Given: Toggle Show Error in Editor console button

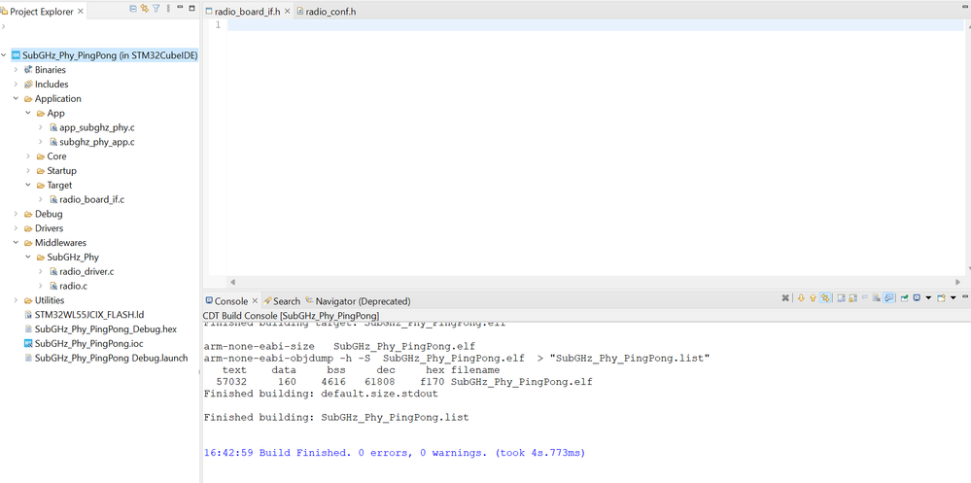Looking at the screenshot, I should (x=825, y=297).
